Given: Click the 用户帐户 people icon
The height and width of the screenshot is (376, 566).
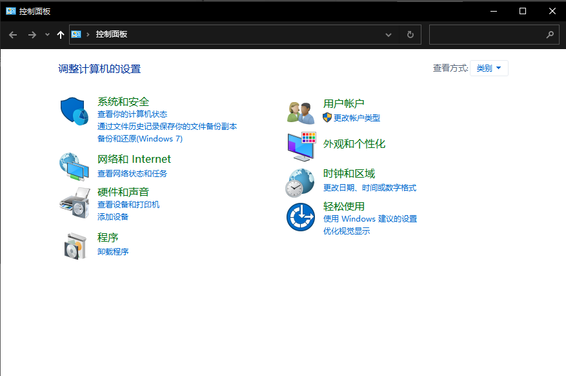Looking at the screenshot, I should pos(301,110).
